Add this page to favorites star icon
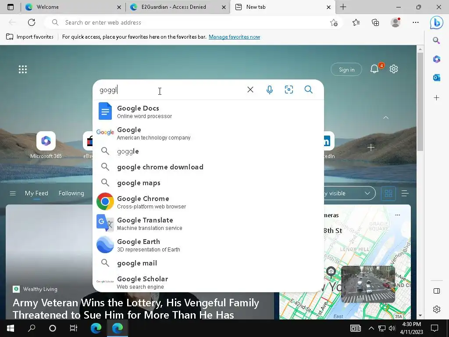The width and height of the screenshot is (449, 337). [x=334, y=23]
